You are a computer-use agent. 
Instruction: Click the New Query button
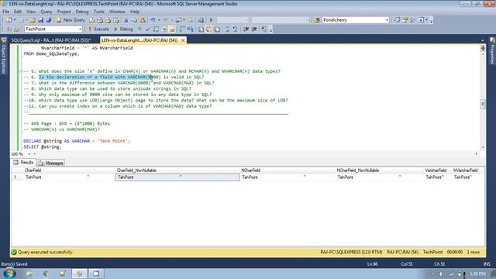tap(71, 20)
